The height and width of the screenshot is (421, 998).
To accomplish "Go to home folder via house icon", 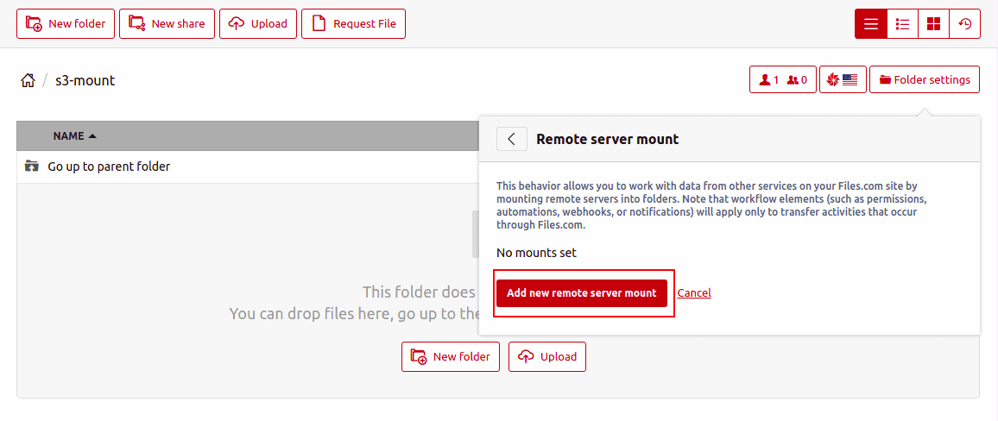I will click(x=28, y=80).
